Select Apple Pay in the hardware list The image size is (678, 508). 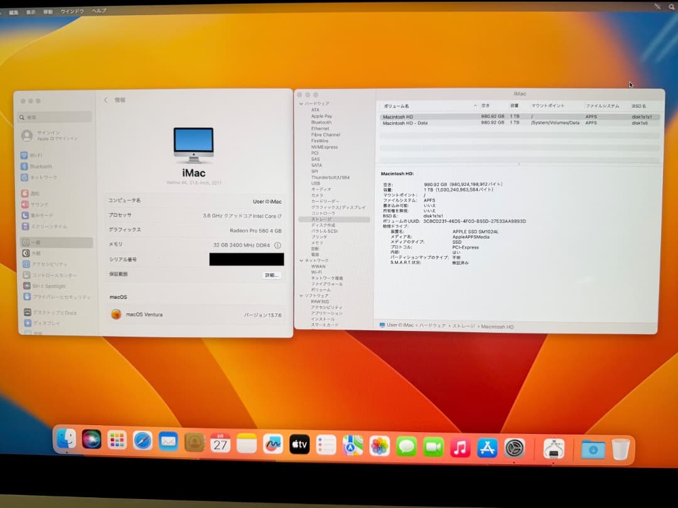(x=321, y=116)
